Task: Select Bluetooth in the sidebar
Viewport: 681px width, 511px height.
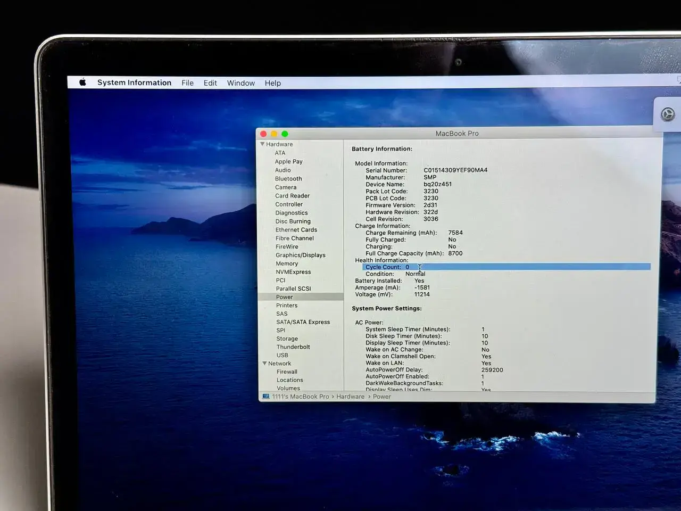Action: 288,179
